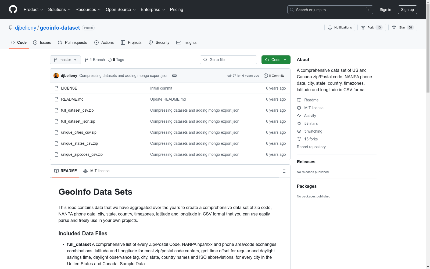Image resolution: width=430 pixels, height=269 pixels.
Task: Click the Notifications bell icon
Action: [x=330, y=27]
